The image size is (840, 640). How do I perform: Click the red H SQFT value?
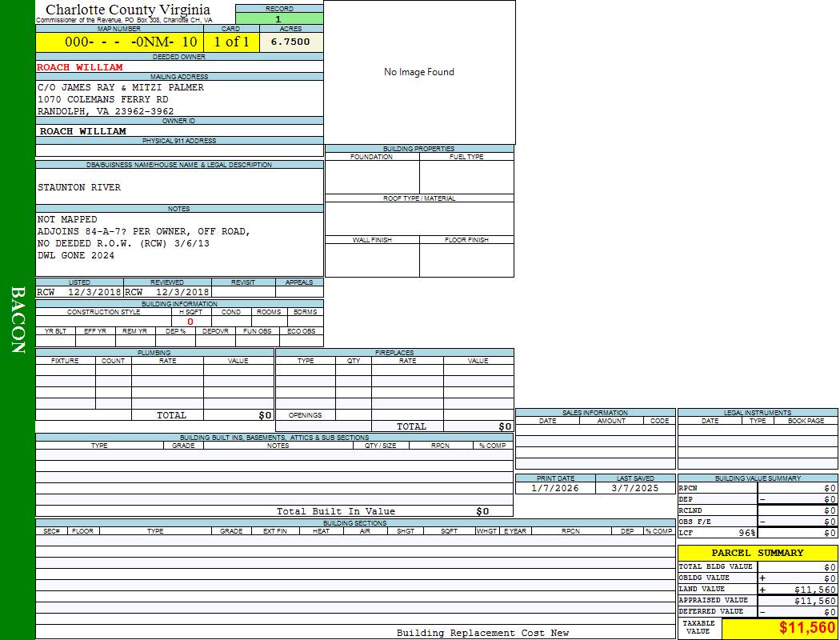(x=190, y=322)
